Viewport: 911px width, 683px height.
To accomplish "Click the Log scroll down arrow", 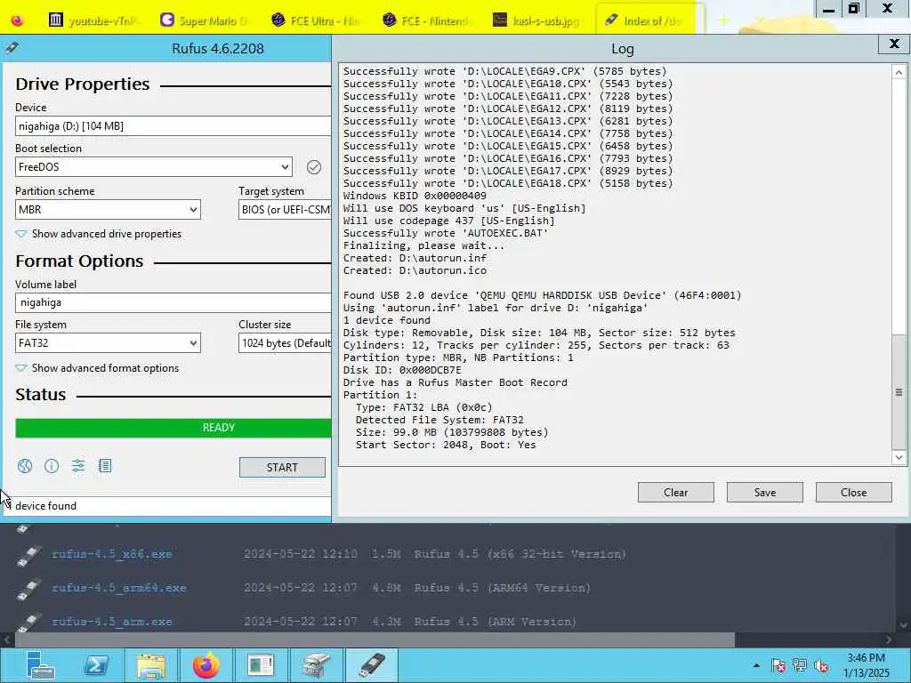I will (899, 457).
